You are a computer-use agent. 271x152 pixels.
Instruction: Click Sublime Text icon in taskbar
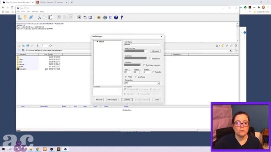pos(58,149)
